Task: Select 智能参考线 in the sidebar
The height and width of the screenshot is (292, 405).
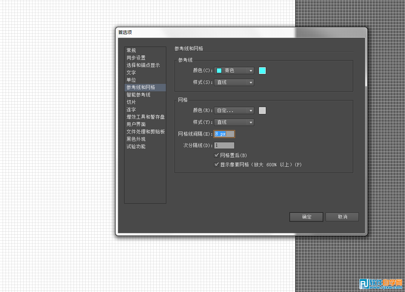Action: click(138, 95)
